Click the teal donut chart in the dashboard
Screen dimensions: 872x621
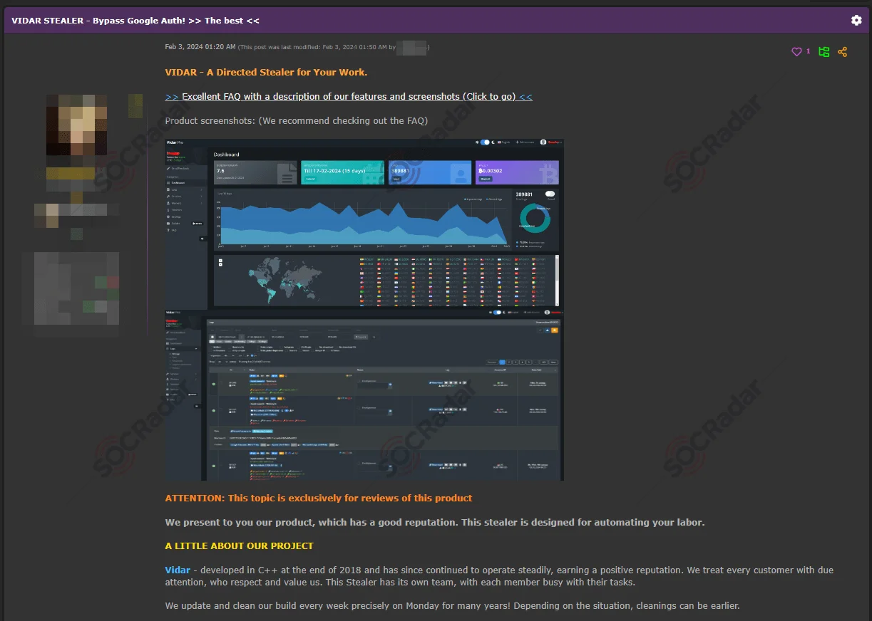(535, 219)
